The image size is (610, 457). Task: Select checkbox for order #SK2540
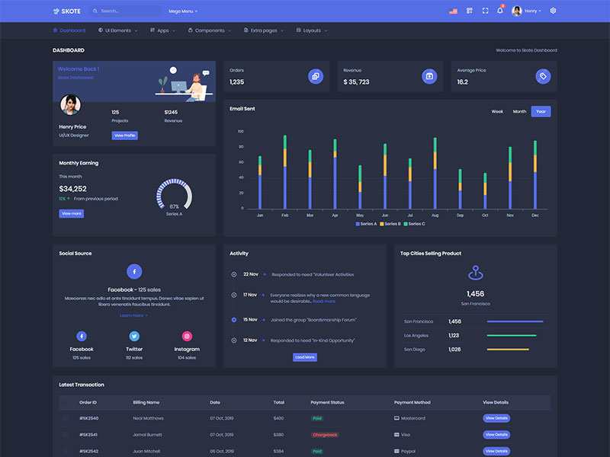click(66, 418)
